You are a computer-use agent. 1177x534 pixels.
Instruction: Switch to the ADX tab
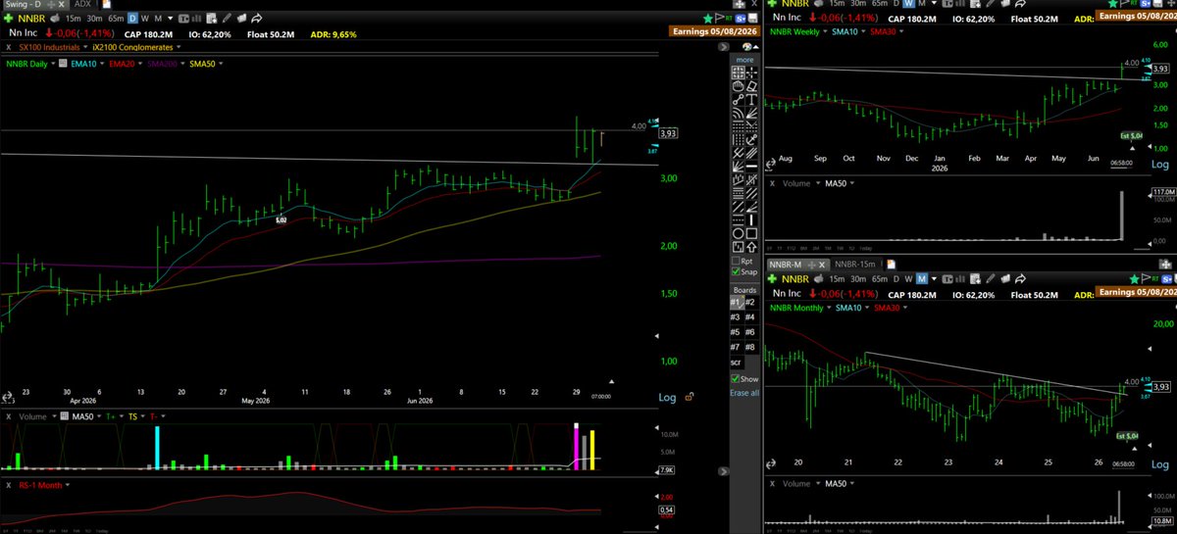tap(82, 4)
